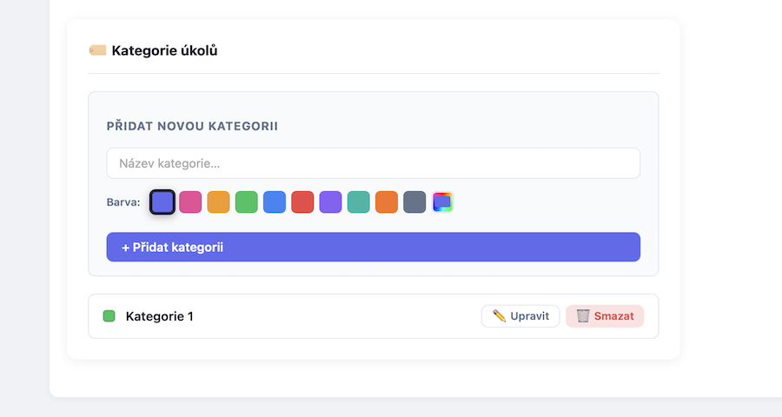Select the green color swatch in Barva row

point(247,202)
